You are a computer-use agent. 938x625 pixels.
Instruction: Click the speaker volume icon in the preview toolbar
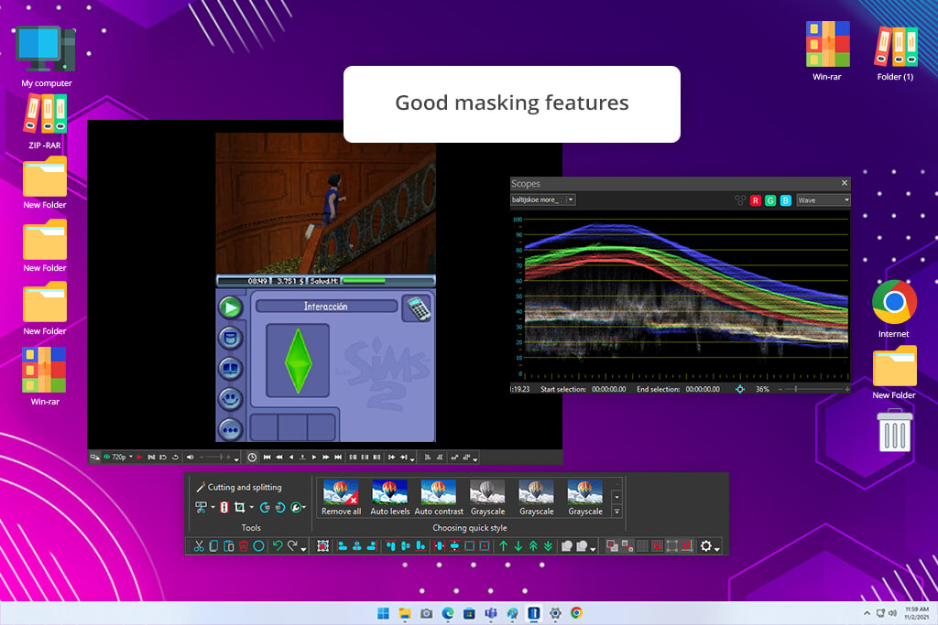tap(190, 458)
